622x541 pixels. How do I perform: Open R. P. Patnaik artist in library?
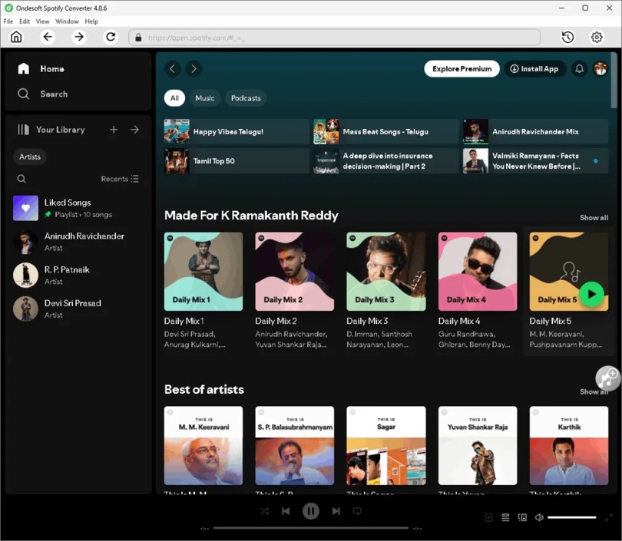[x=78, y=275]
